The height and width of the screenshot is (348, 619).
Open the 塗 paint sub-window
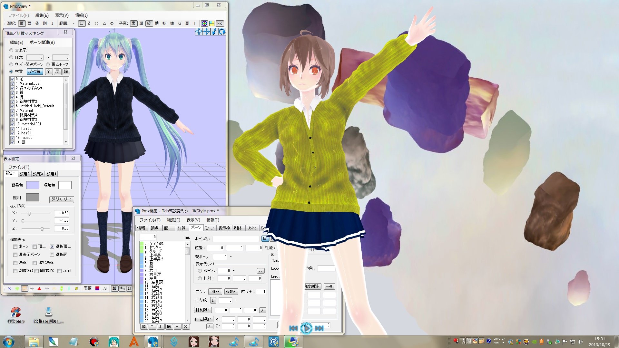(x=172, y=24)
